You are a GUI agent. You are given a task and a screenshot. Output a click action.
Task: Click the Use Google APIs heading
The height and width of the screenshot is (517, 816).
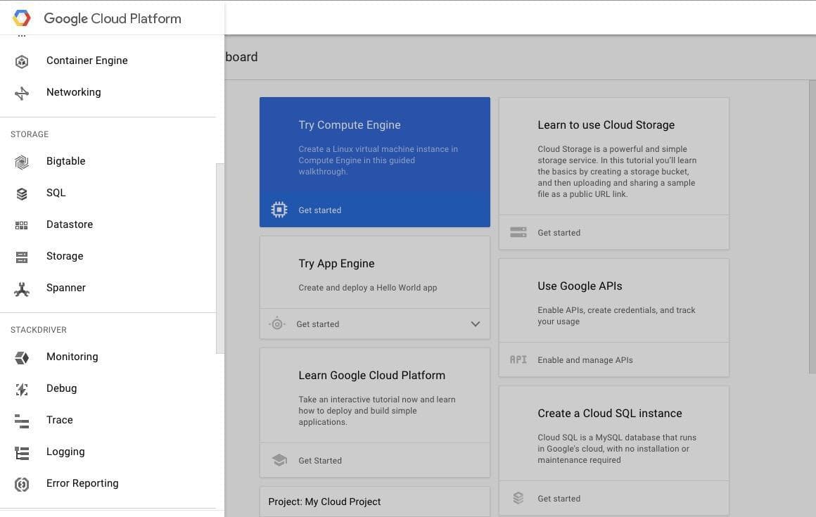click(580, 286)
